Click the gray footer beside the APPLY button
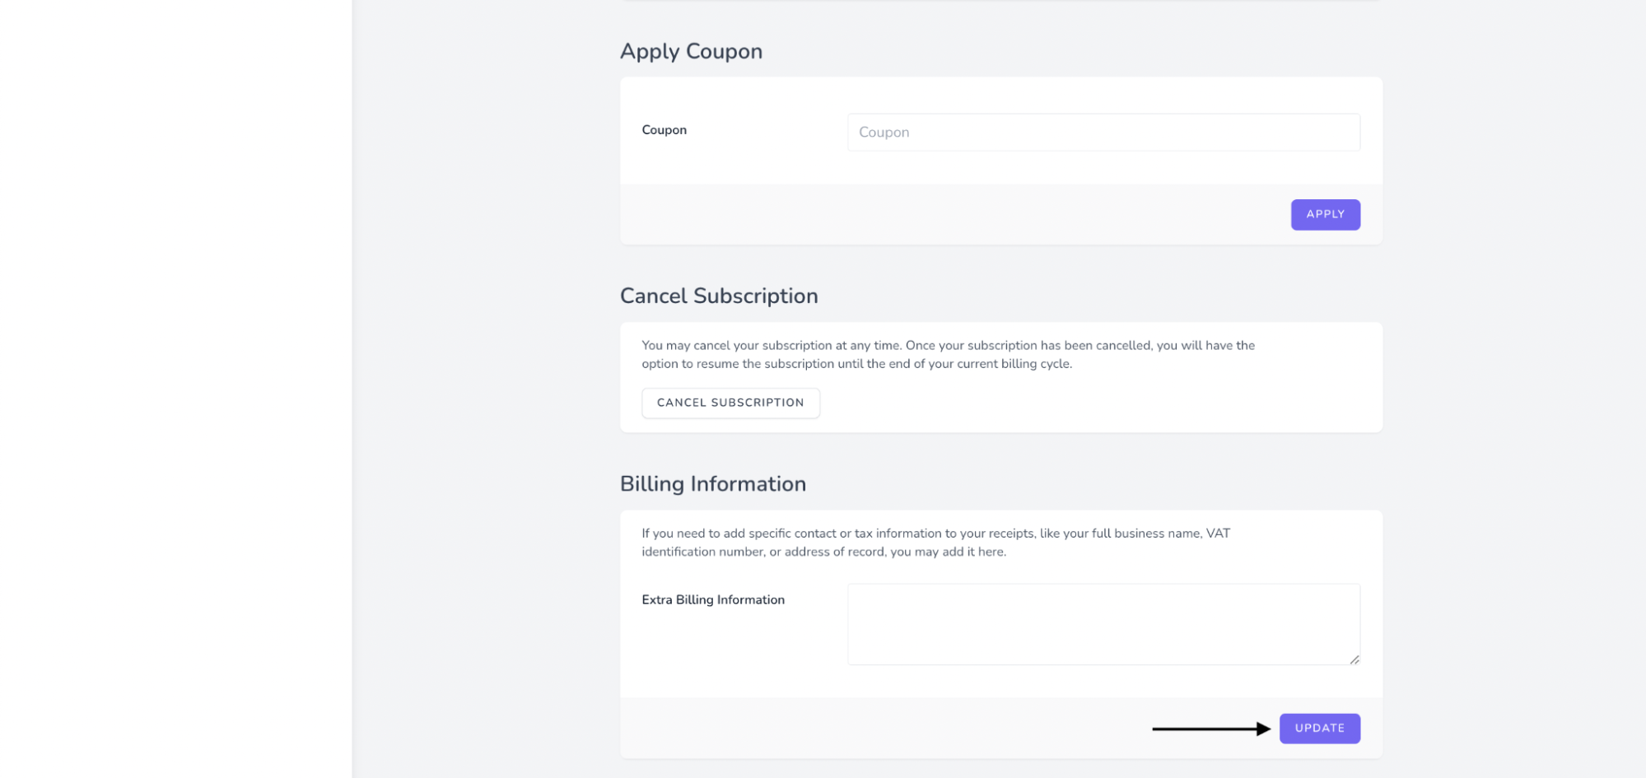The width and height of the screenshot is (1646, 778). click(x=947, y=215)
